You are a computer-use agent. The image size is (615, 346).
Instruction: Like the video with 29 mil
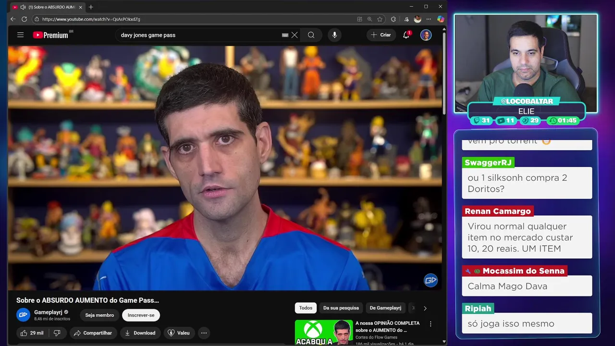[32, 333]
